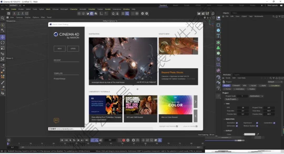Select the Scale tool in left toolbar
The width and height of the screenshot is (284, 154).
pos(3,48)
